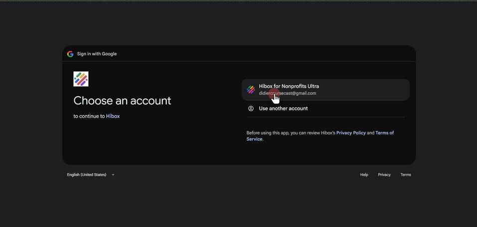Open the Hibox link after "to continue to"
This screenshot has height=227, width=477.
point(113,116)
